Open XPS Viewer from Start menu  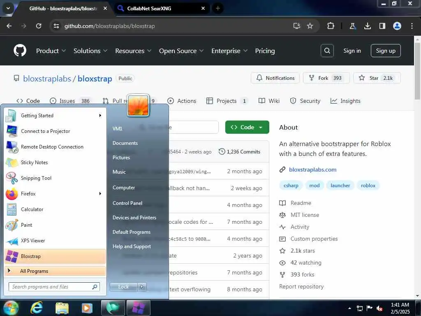coord(55,240)
